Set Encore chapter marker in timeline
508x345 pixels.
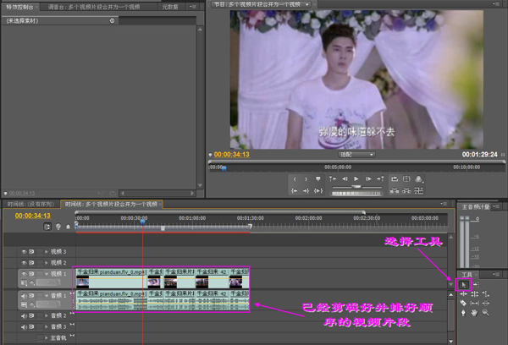(58, 227)
